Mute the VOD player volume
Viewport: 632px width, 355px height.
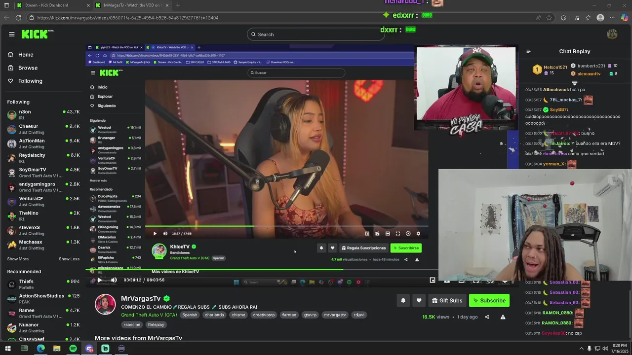point(114,280)
